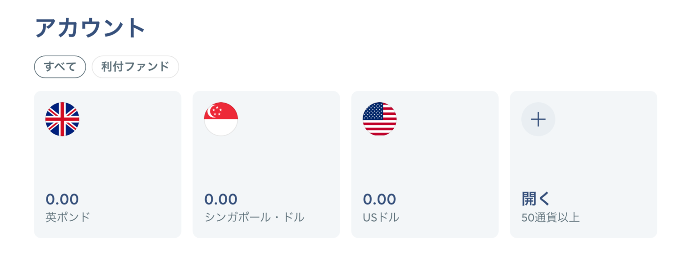Viewport: 692px width, 254px height.
Task: Click the plus icon to add currency
Action: (x=538, y=119)
